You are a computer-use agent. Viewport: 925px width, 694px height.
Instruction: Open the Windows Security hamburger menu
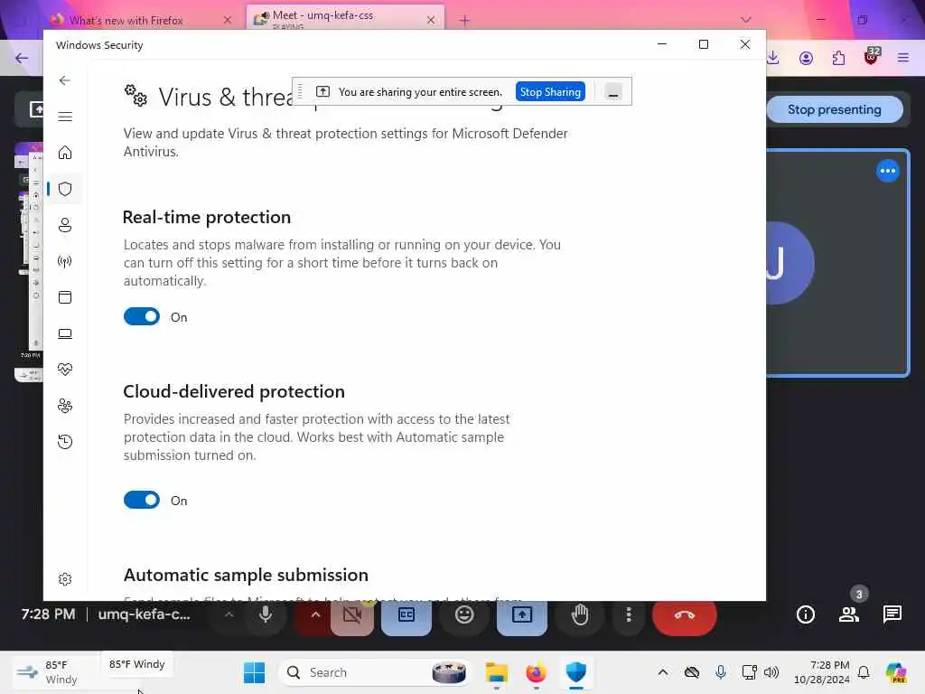pos(65,117)
